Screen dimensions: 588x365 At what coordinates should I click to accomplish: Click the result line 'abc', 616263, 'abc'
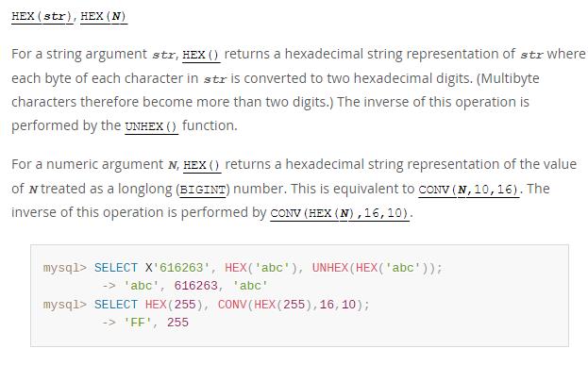click(195, 286)
